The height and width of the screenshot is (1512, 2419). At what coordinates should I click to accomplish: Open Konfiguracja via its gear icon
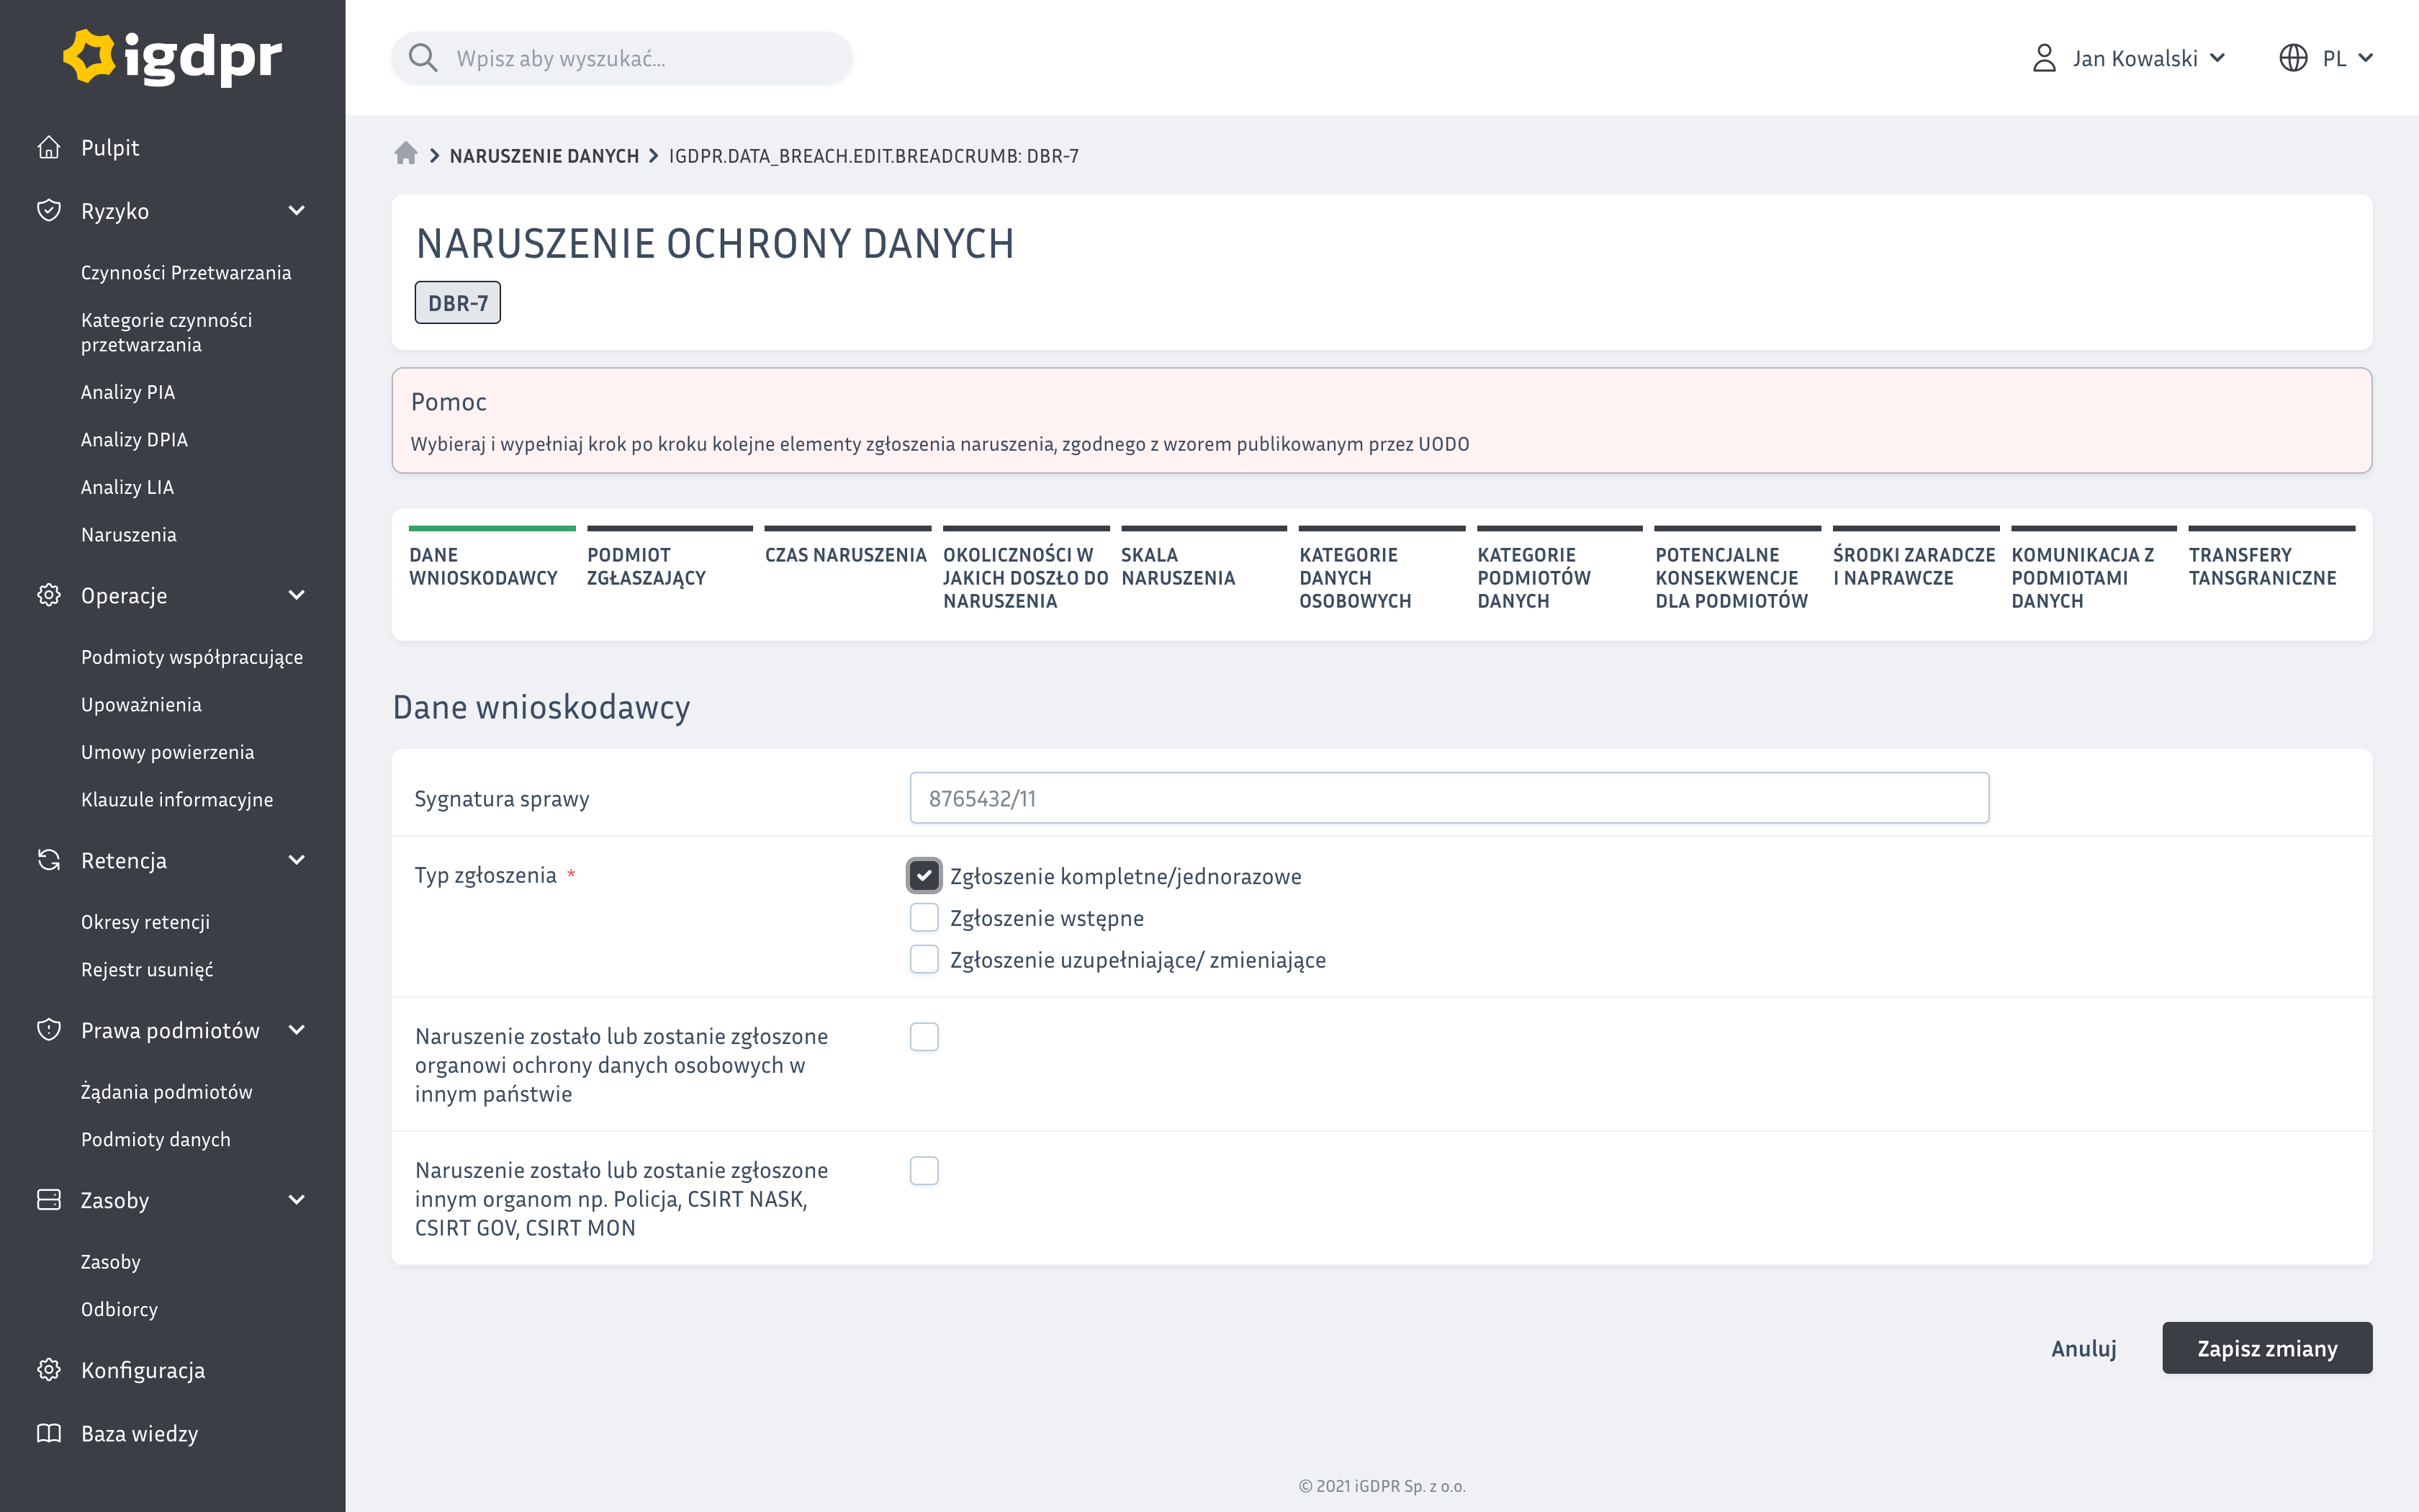pyautogui.click(x=49, y=1370)
